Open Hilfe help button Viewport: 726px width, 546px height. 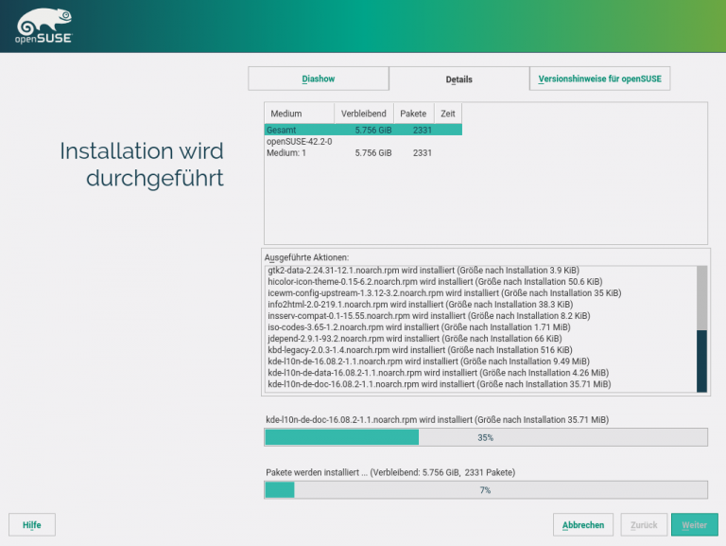tap(32, 524)
